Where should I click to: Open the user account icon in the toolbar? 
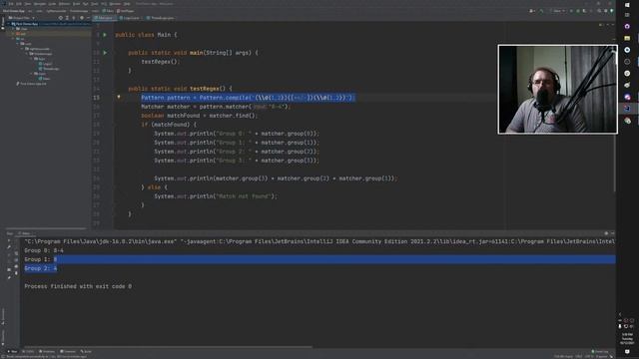coord(531,11)
